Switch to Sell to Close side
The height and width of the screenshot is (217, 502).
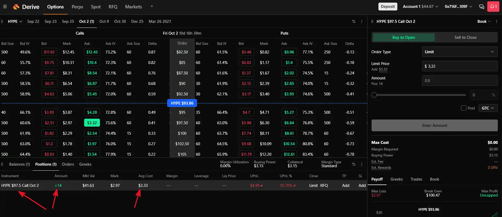click(465, 37)
